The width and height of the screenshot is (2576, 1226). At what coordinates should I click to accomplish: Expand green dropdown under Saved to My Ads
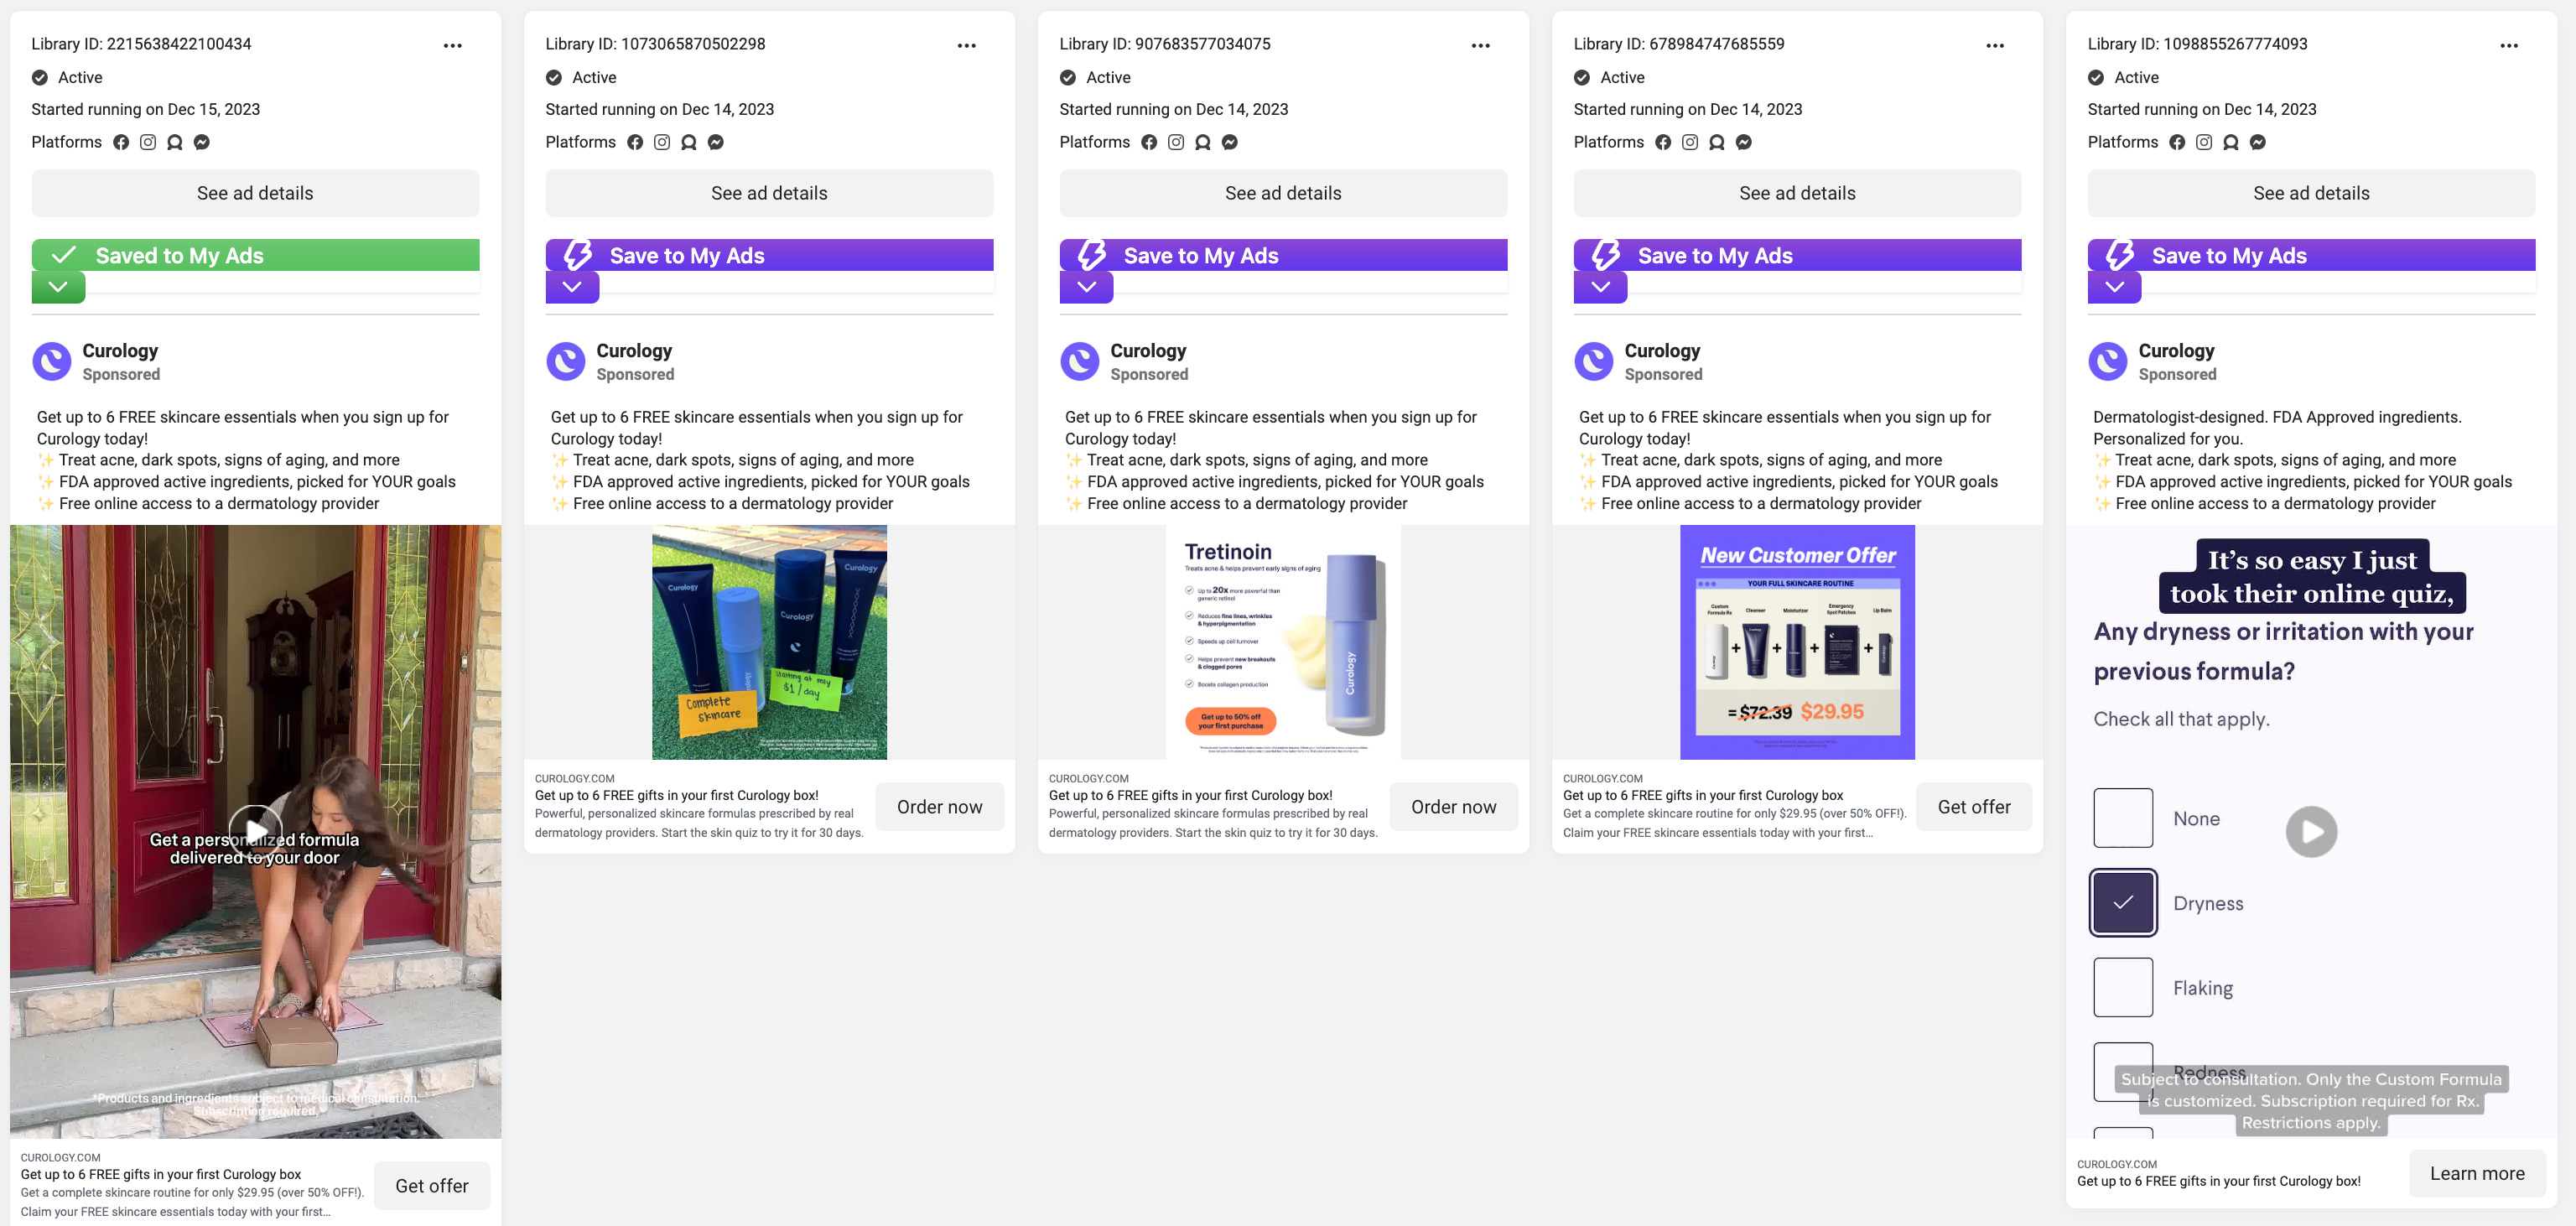(x=58, y=287)
